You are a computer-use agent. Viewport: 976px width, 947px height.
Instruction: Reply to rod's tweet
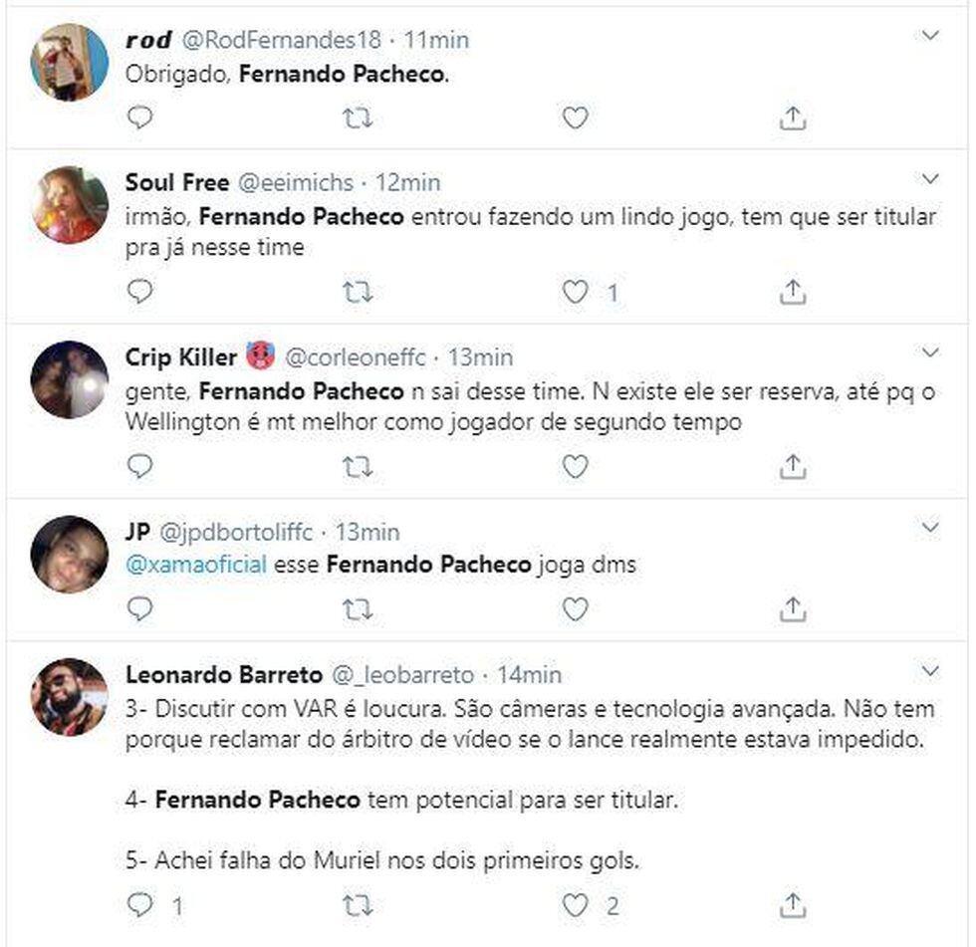(140, 118)
